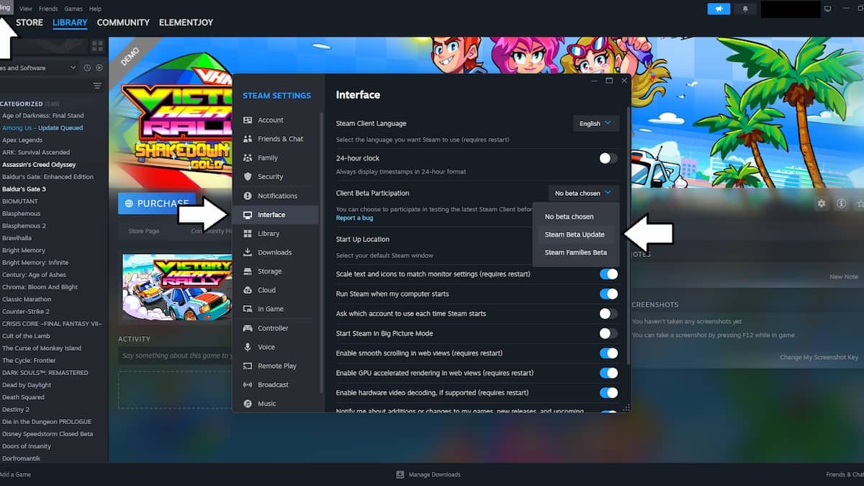Open the Games menu
Viewport: 864px width, 486px height.
[73, 9]
